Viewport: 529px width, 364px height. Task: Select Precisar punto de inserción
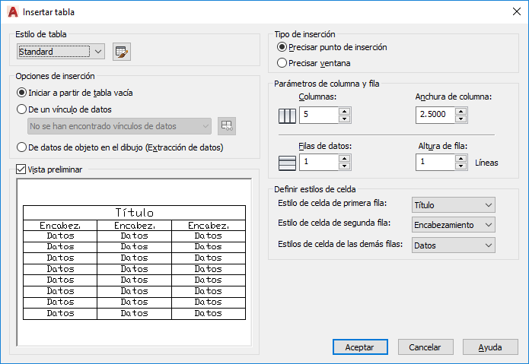pyautogui.click(x=332, y=47)
